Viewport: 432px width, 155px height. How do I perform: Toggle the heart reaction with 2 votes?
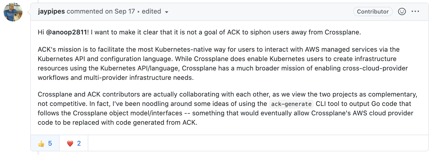[74, 143]
